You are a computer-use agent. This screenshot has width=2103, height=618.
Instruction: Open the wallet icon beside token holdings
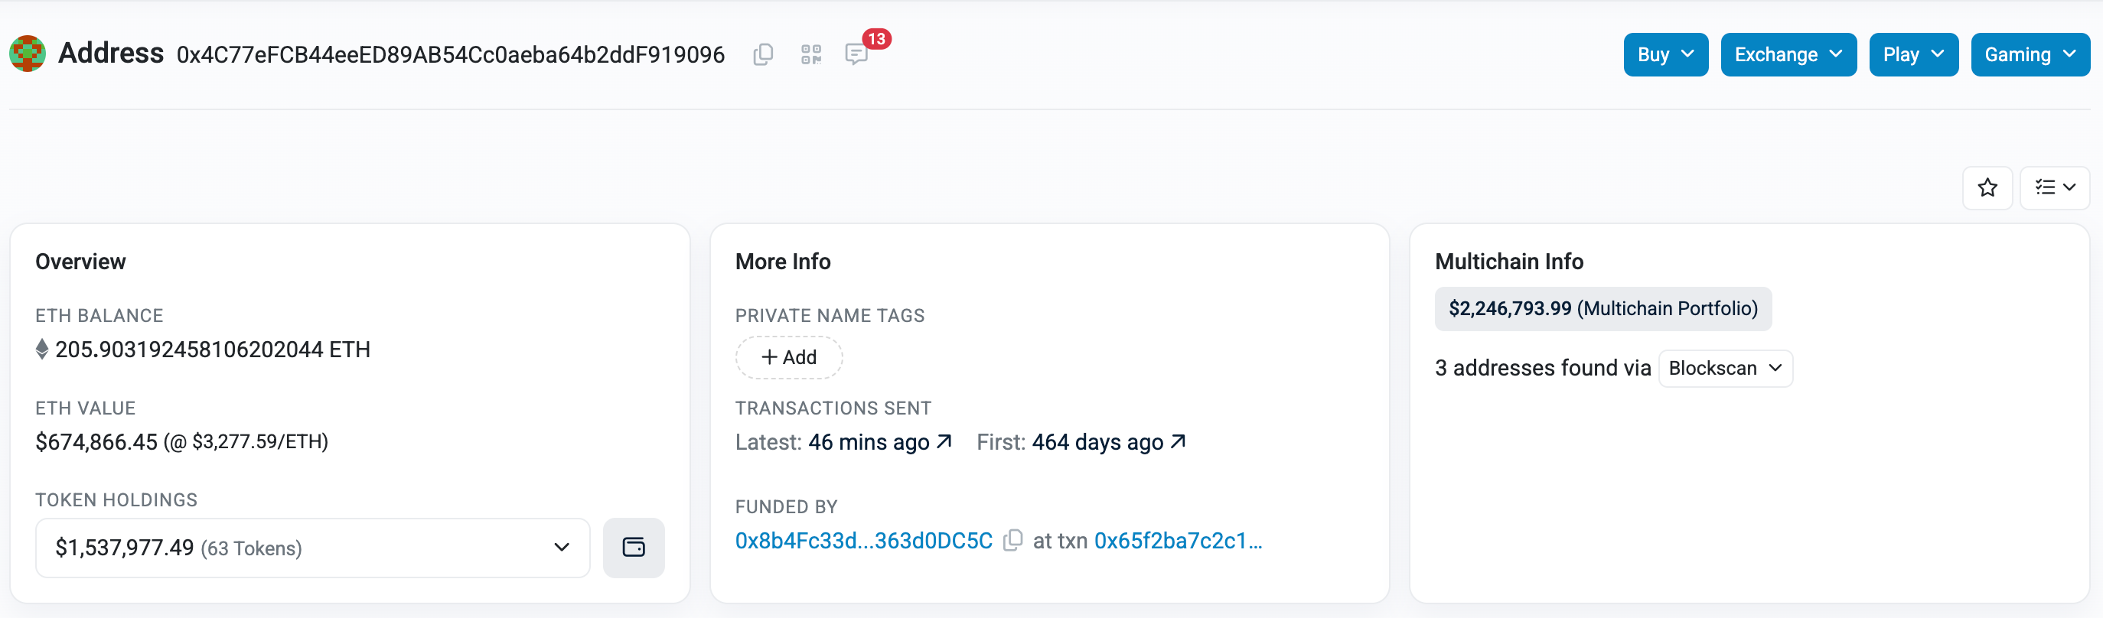(634, 547)
